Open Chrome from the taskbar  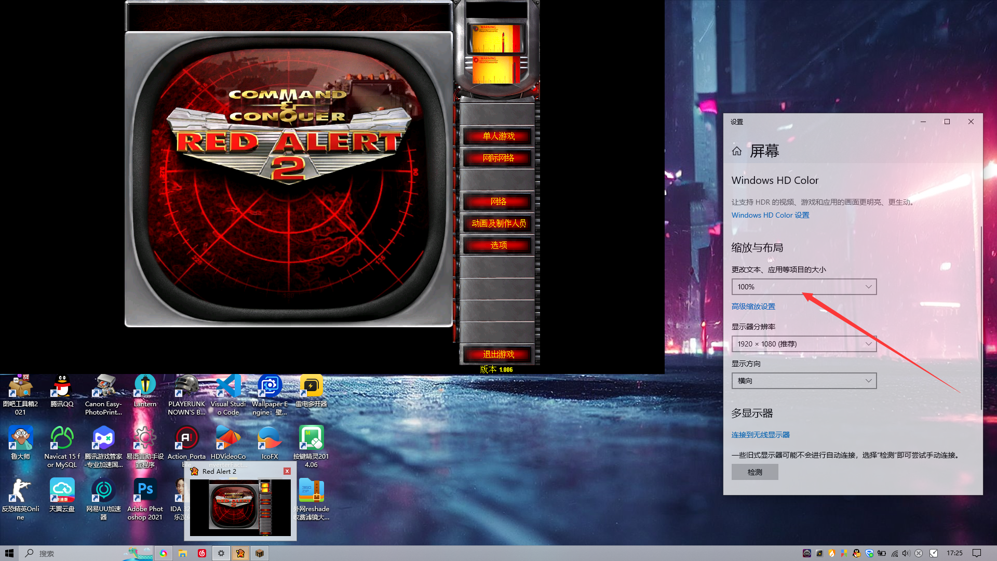coord(164,553)
